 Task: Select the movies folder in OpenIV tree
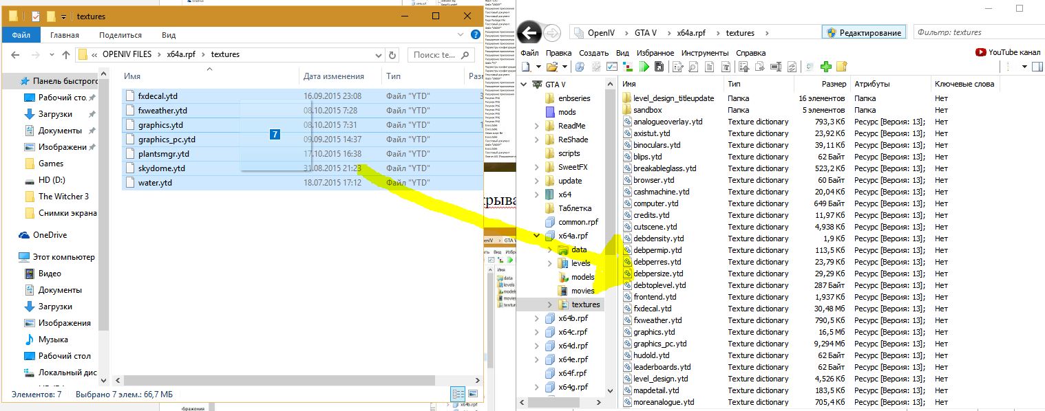tap(576, 291)
